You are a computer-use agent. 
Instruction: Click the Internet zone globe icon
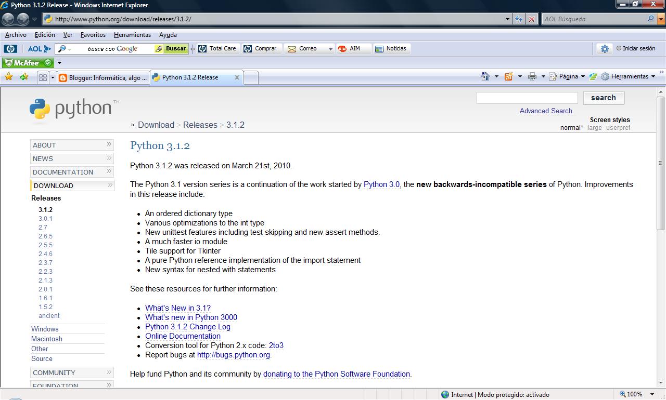445,394
